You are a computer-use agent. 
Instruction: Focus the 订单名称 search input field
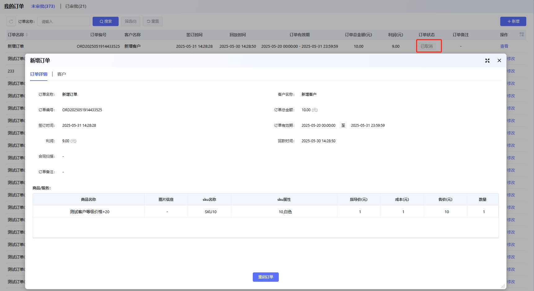64,21
